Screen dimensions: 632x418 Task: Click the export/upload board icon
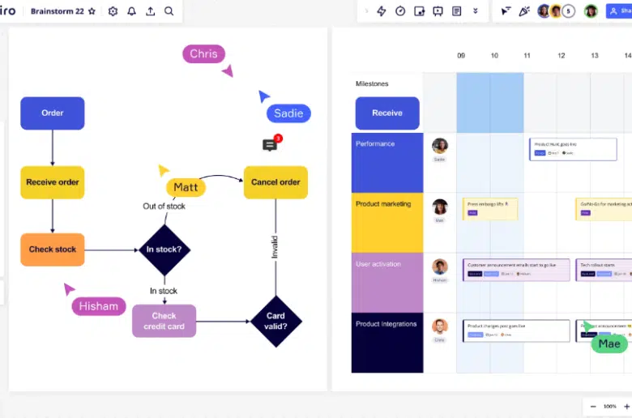click(150, 11)
